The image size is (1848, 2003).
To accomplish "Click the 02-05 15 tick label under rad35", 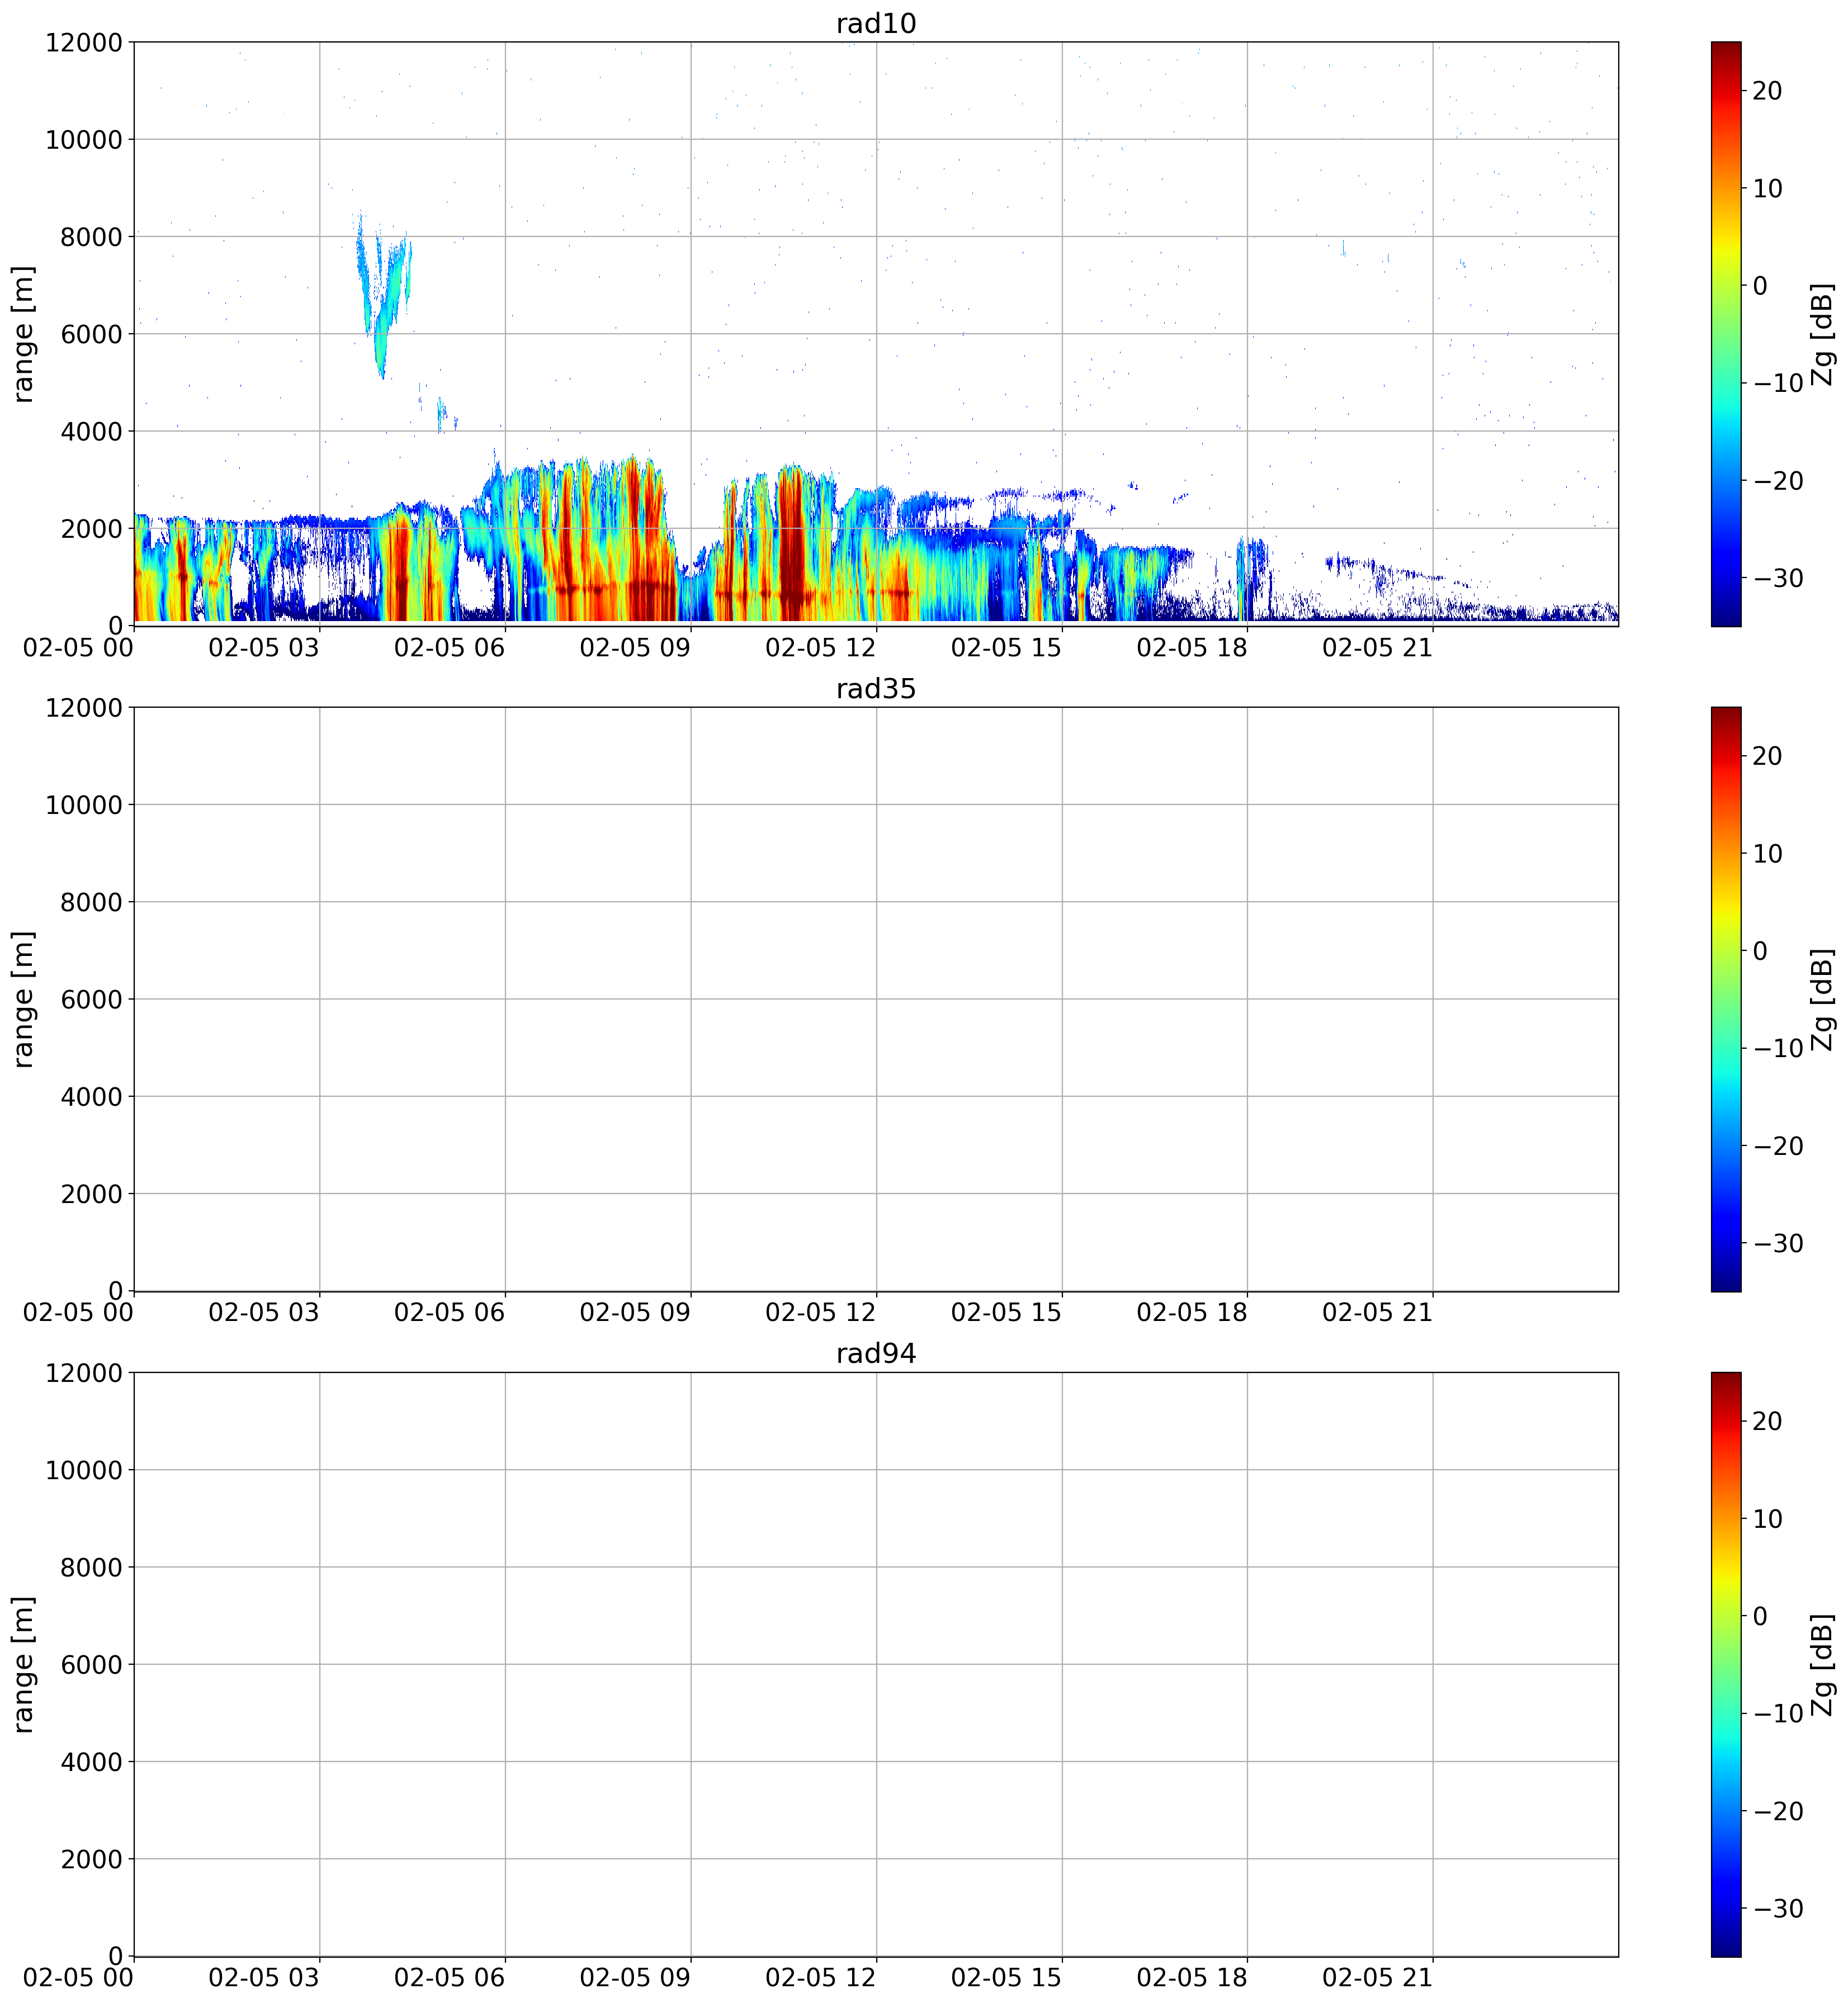I will point(1007,1312).
